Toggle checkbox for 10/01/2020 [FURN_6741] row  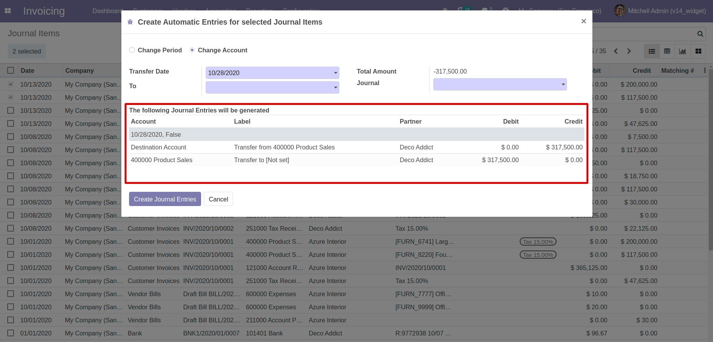click(11, 241)
